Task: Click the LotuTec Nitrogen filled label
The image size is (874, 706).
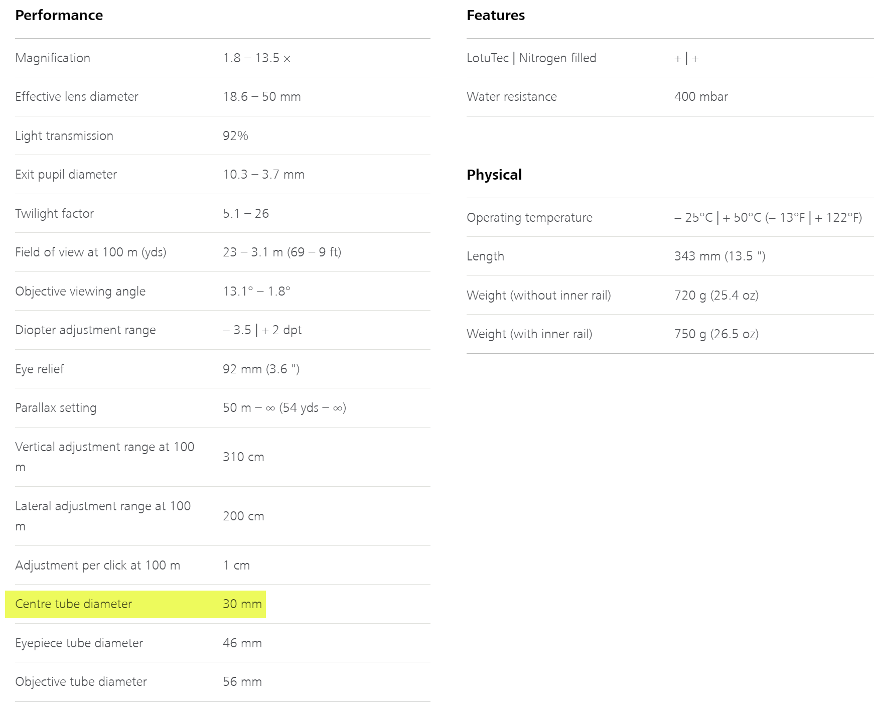Action: [x=531, y=58]
